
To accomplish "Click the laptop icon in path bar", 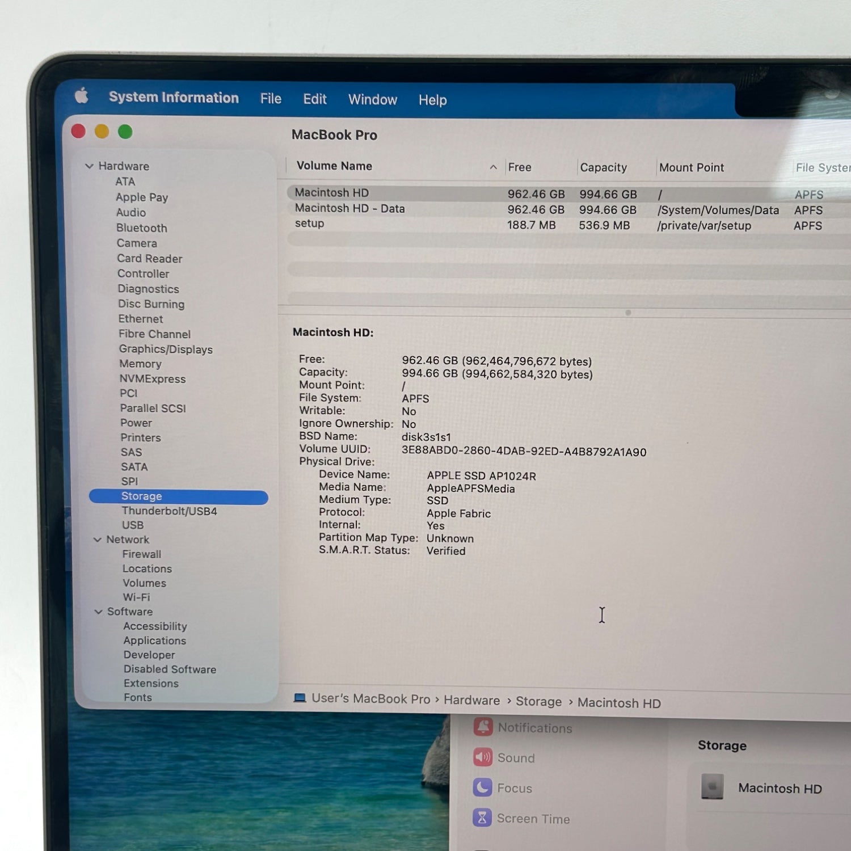I will (300, 698).
